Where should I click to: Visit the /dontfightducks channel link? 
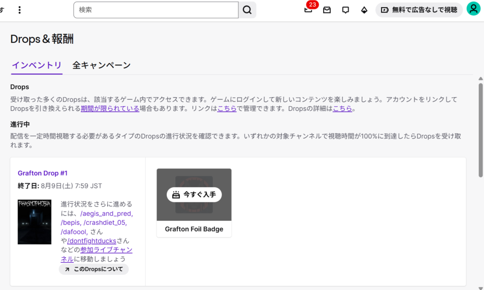92,241
